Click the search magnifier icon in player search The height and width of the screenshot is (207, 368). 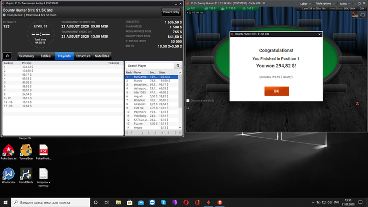pos(178,66)
